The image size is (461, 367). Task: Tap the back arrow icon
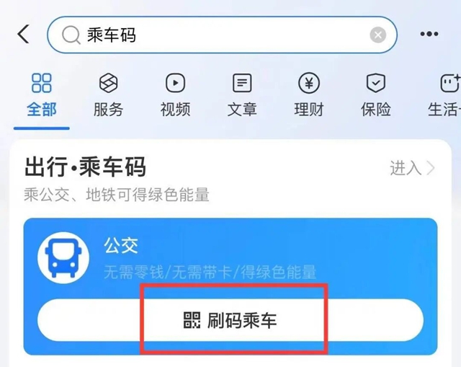click(x=24, y=34)
